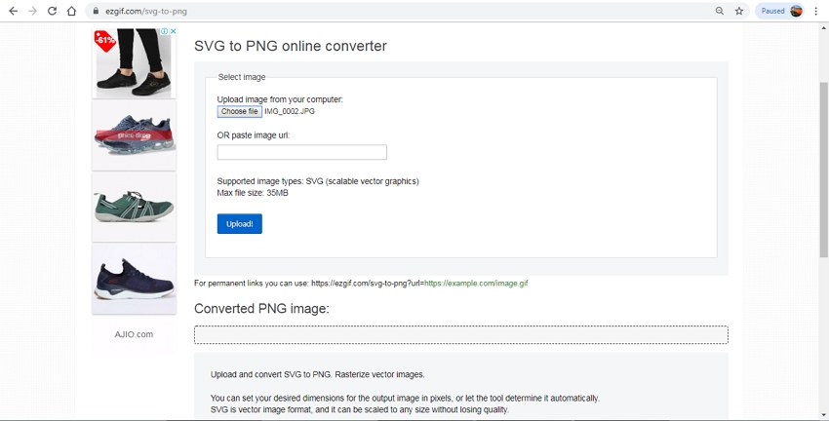The height and width of the screenshot is (421, 829).
Task: Reload the ezgif page
Action: click(x=52, y=11)
